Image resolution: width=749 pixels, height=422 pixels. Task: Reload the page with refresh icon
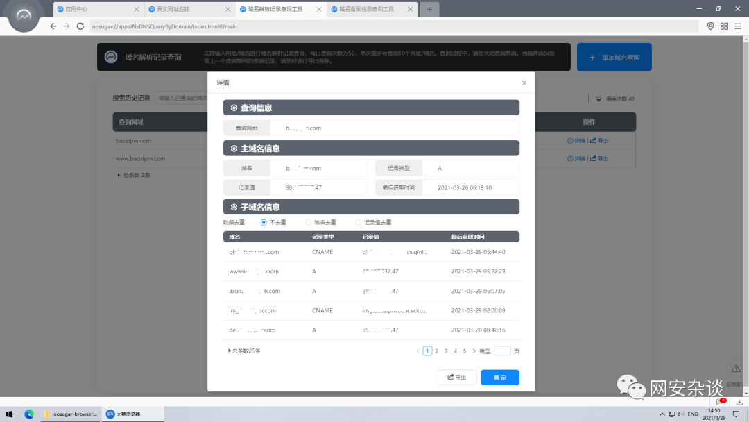[80, 26]
